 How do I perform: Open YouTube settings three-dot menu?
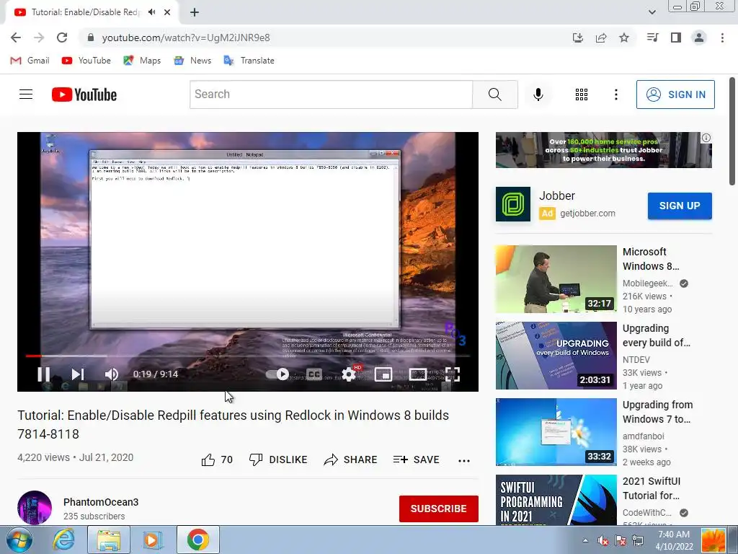[x=615, y=94]
